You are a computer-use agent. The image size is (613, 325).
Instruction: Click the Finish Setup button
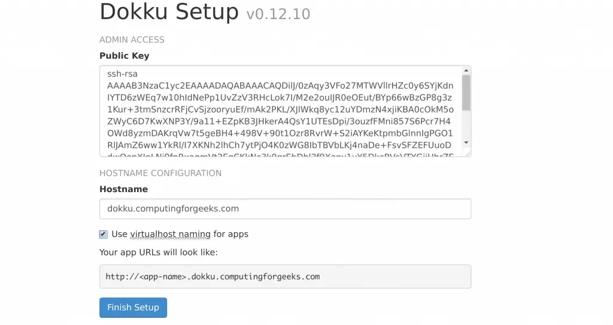[133, 308]
